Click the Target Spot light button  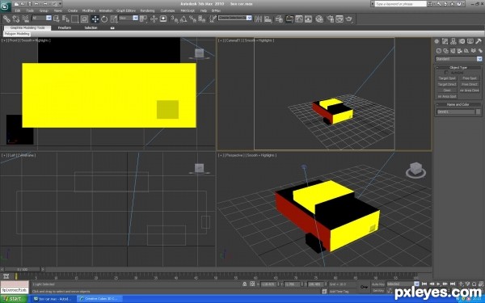point(447,78)
